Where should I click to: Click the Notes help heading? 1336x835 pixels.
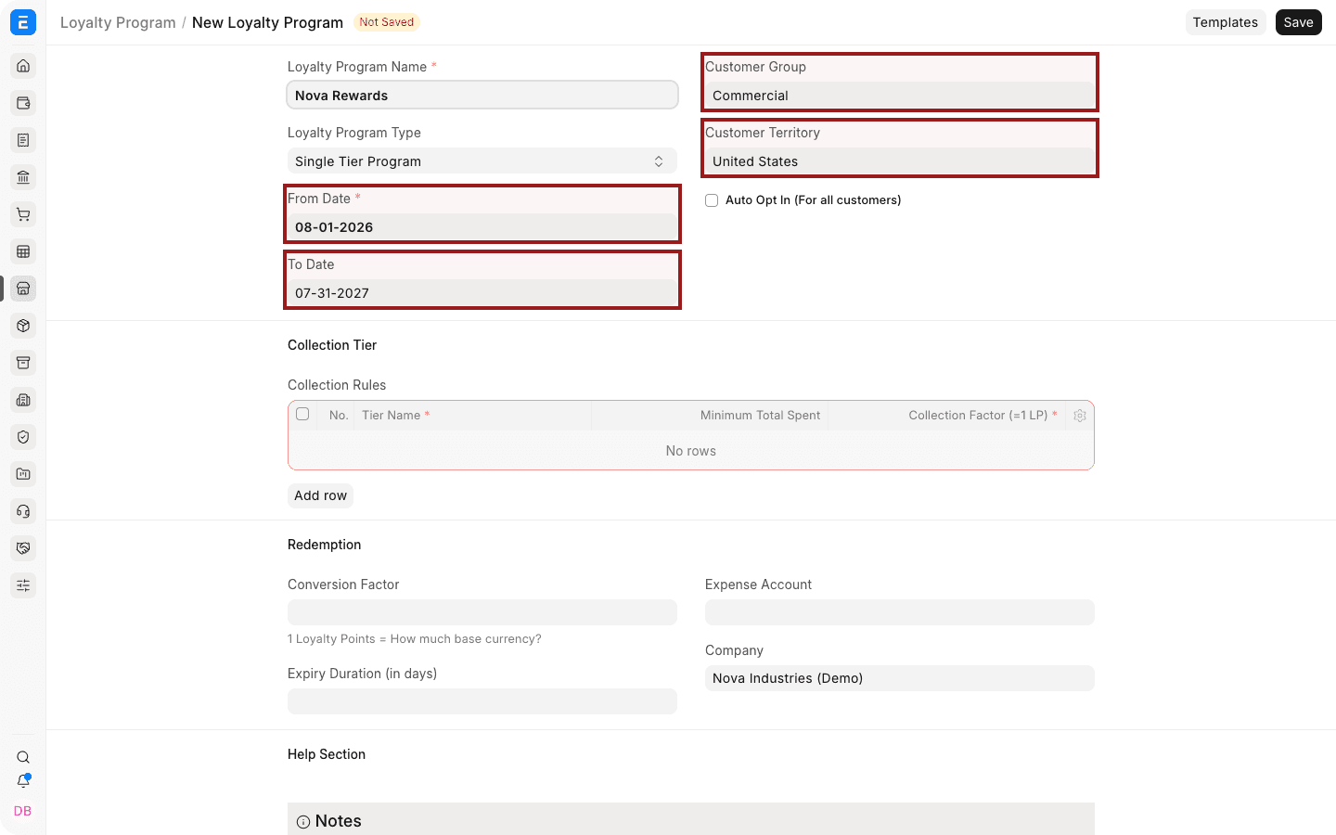coord(339,821)
